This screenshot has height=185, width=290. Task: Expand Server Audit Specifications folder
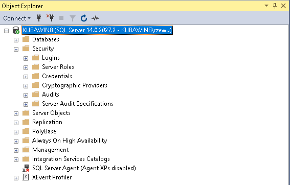pyautogui.click(x=26, y=105)
